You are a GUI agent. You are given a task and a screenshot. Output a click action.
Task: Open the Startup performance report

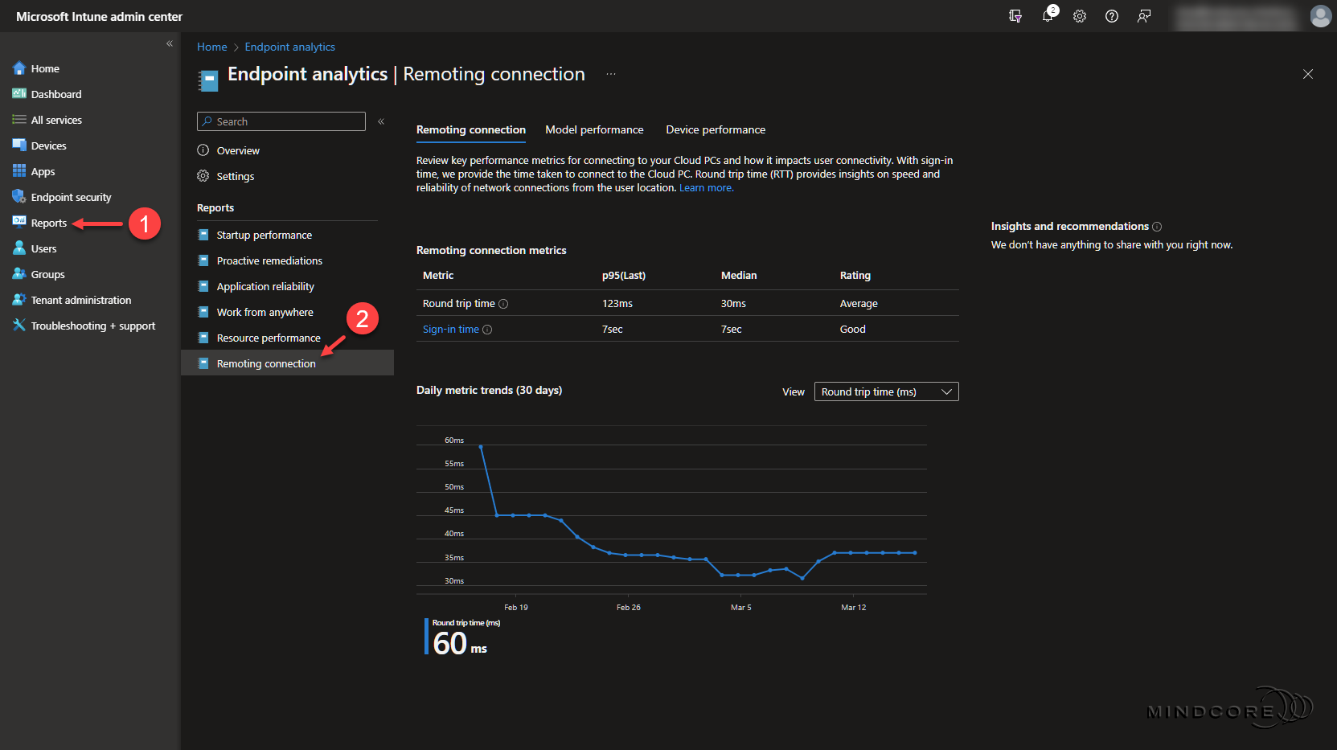click(x=264, y=236)
